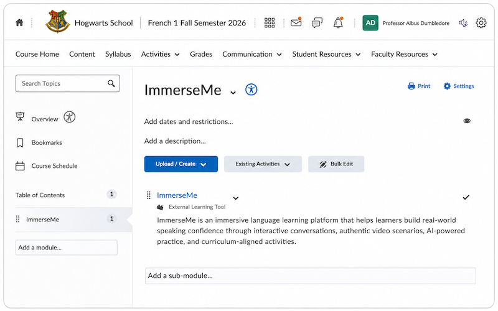Open Grades in navbar
Screen dimensions: 498x311
click(x=201, y=54)
